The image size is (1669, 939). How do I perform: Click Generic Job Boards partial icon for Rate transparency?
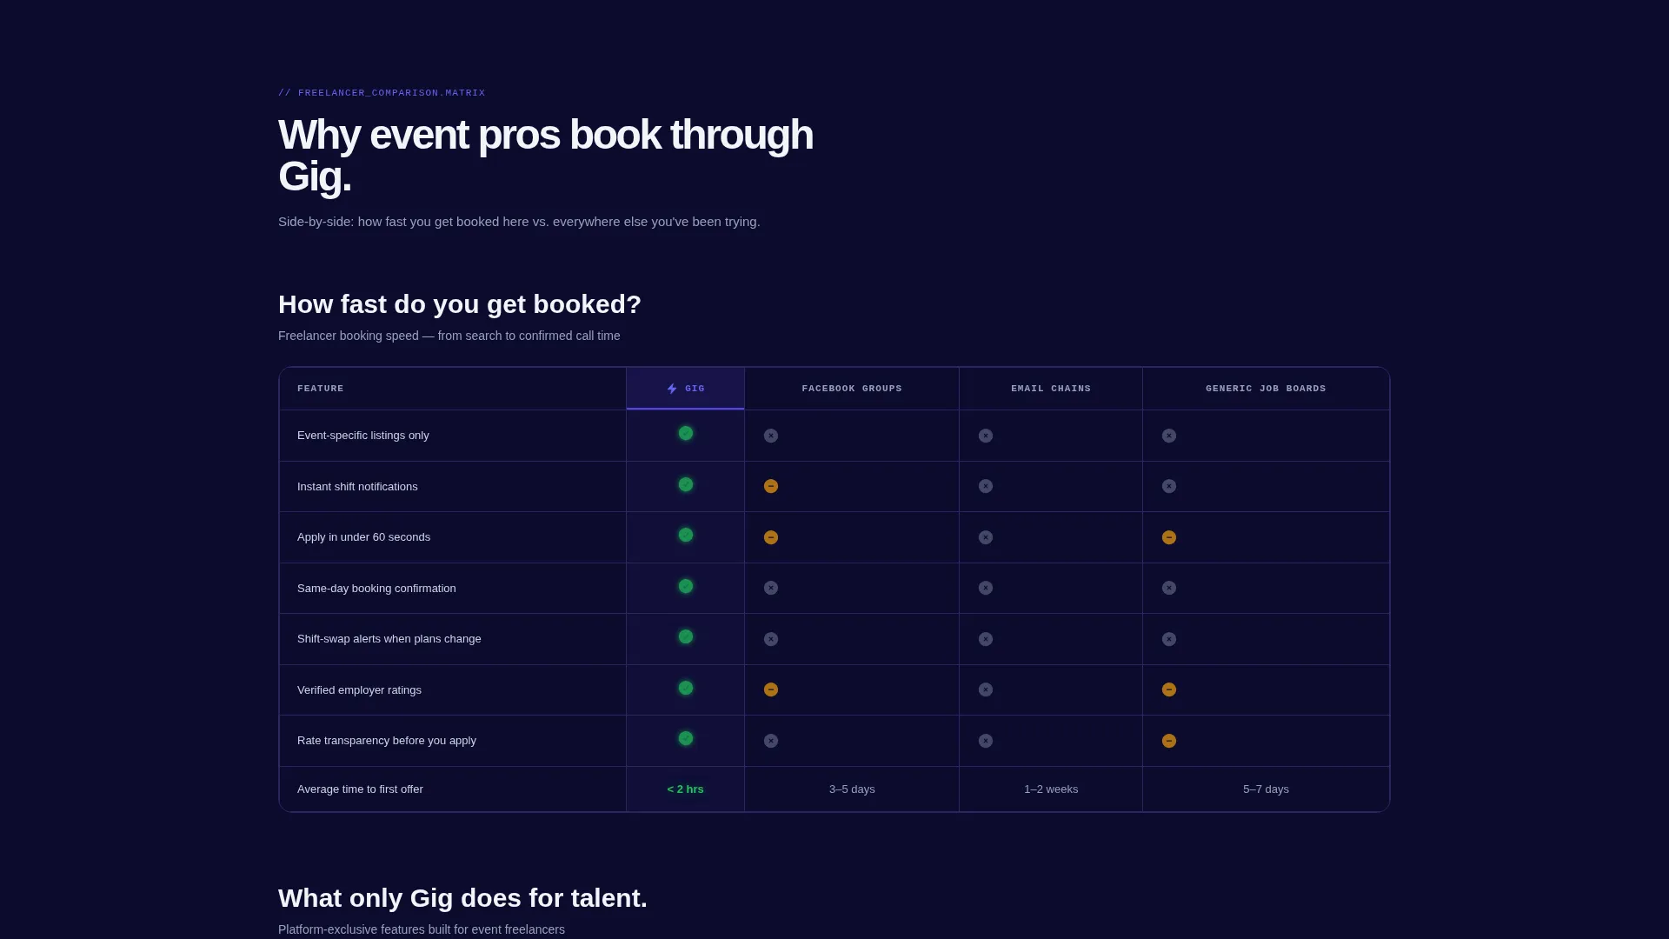1169,741
